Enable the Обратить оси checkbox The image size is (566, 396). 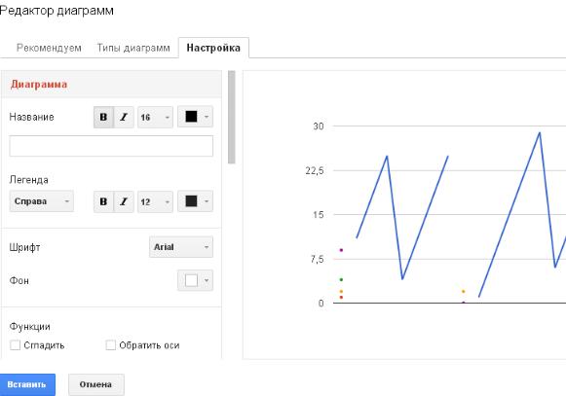click(110, 345)
